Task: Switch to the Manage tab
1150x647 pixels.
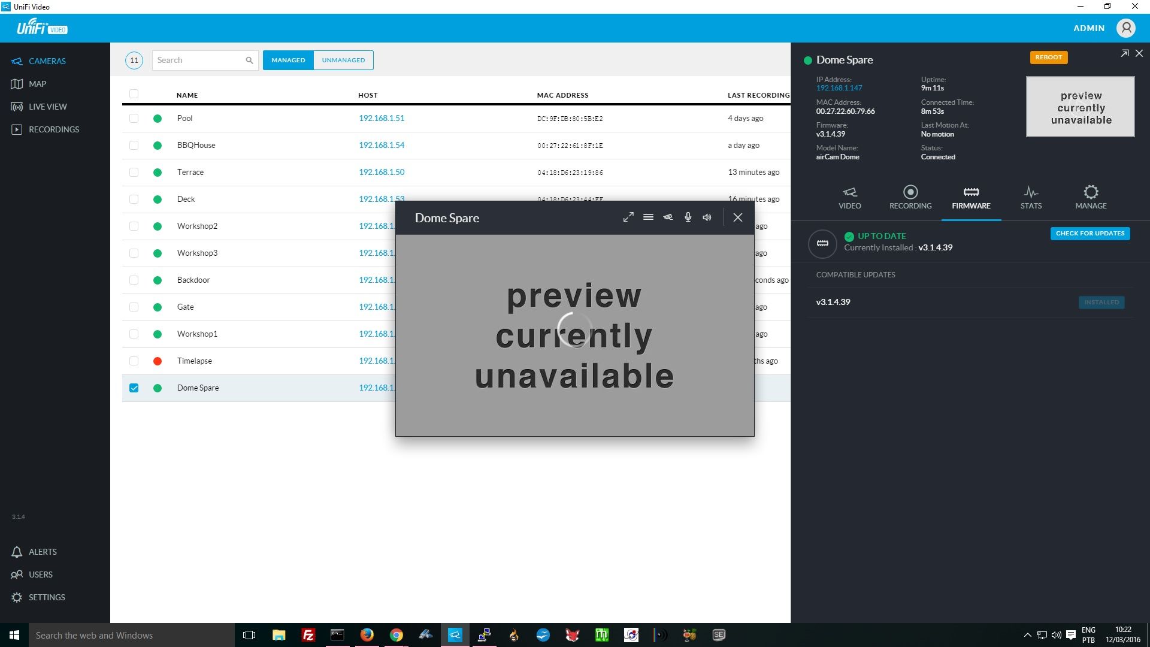Action: coord(1091,197)
